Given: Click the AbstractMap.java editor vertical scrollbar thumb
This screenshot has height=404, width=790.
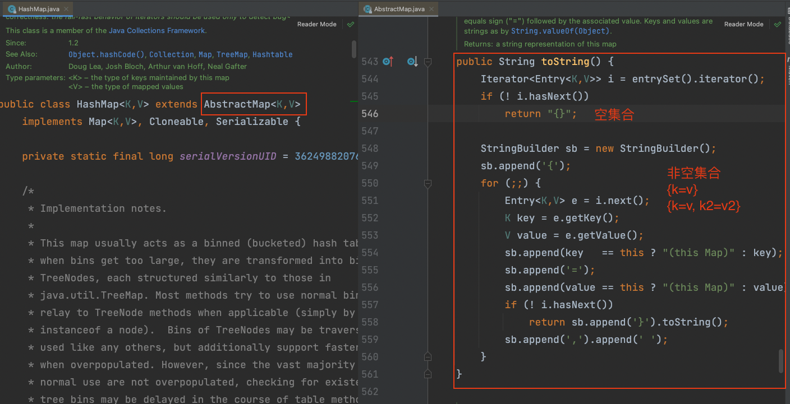Looking at the screenshot, I should pos(780,361).
